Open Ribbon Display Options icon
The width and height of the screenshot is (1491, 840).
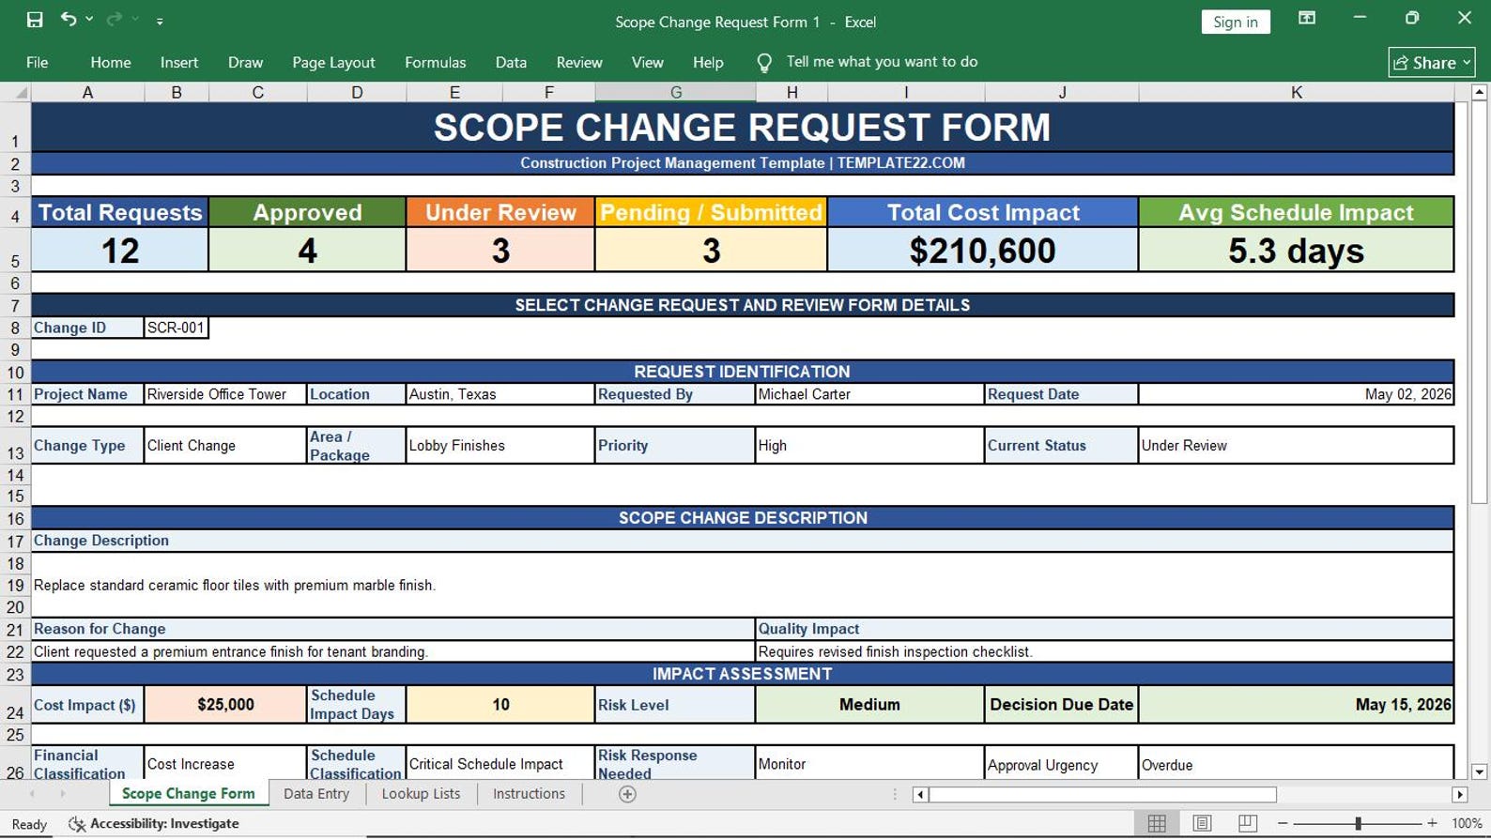coord(1306,19)
